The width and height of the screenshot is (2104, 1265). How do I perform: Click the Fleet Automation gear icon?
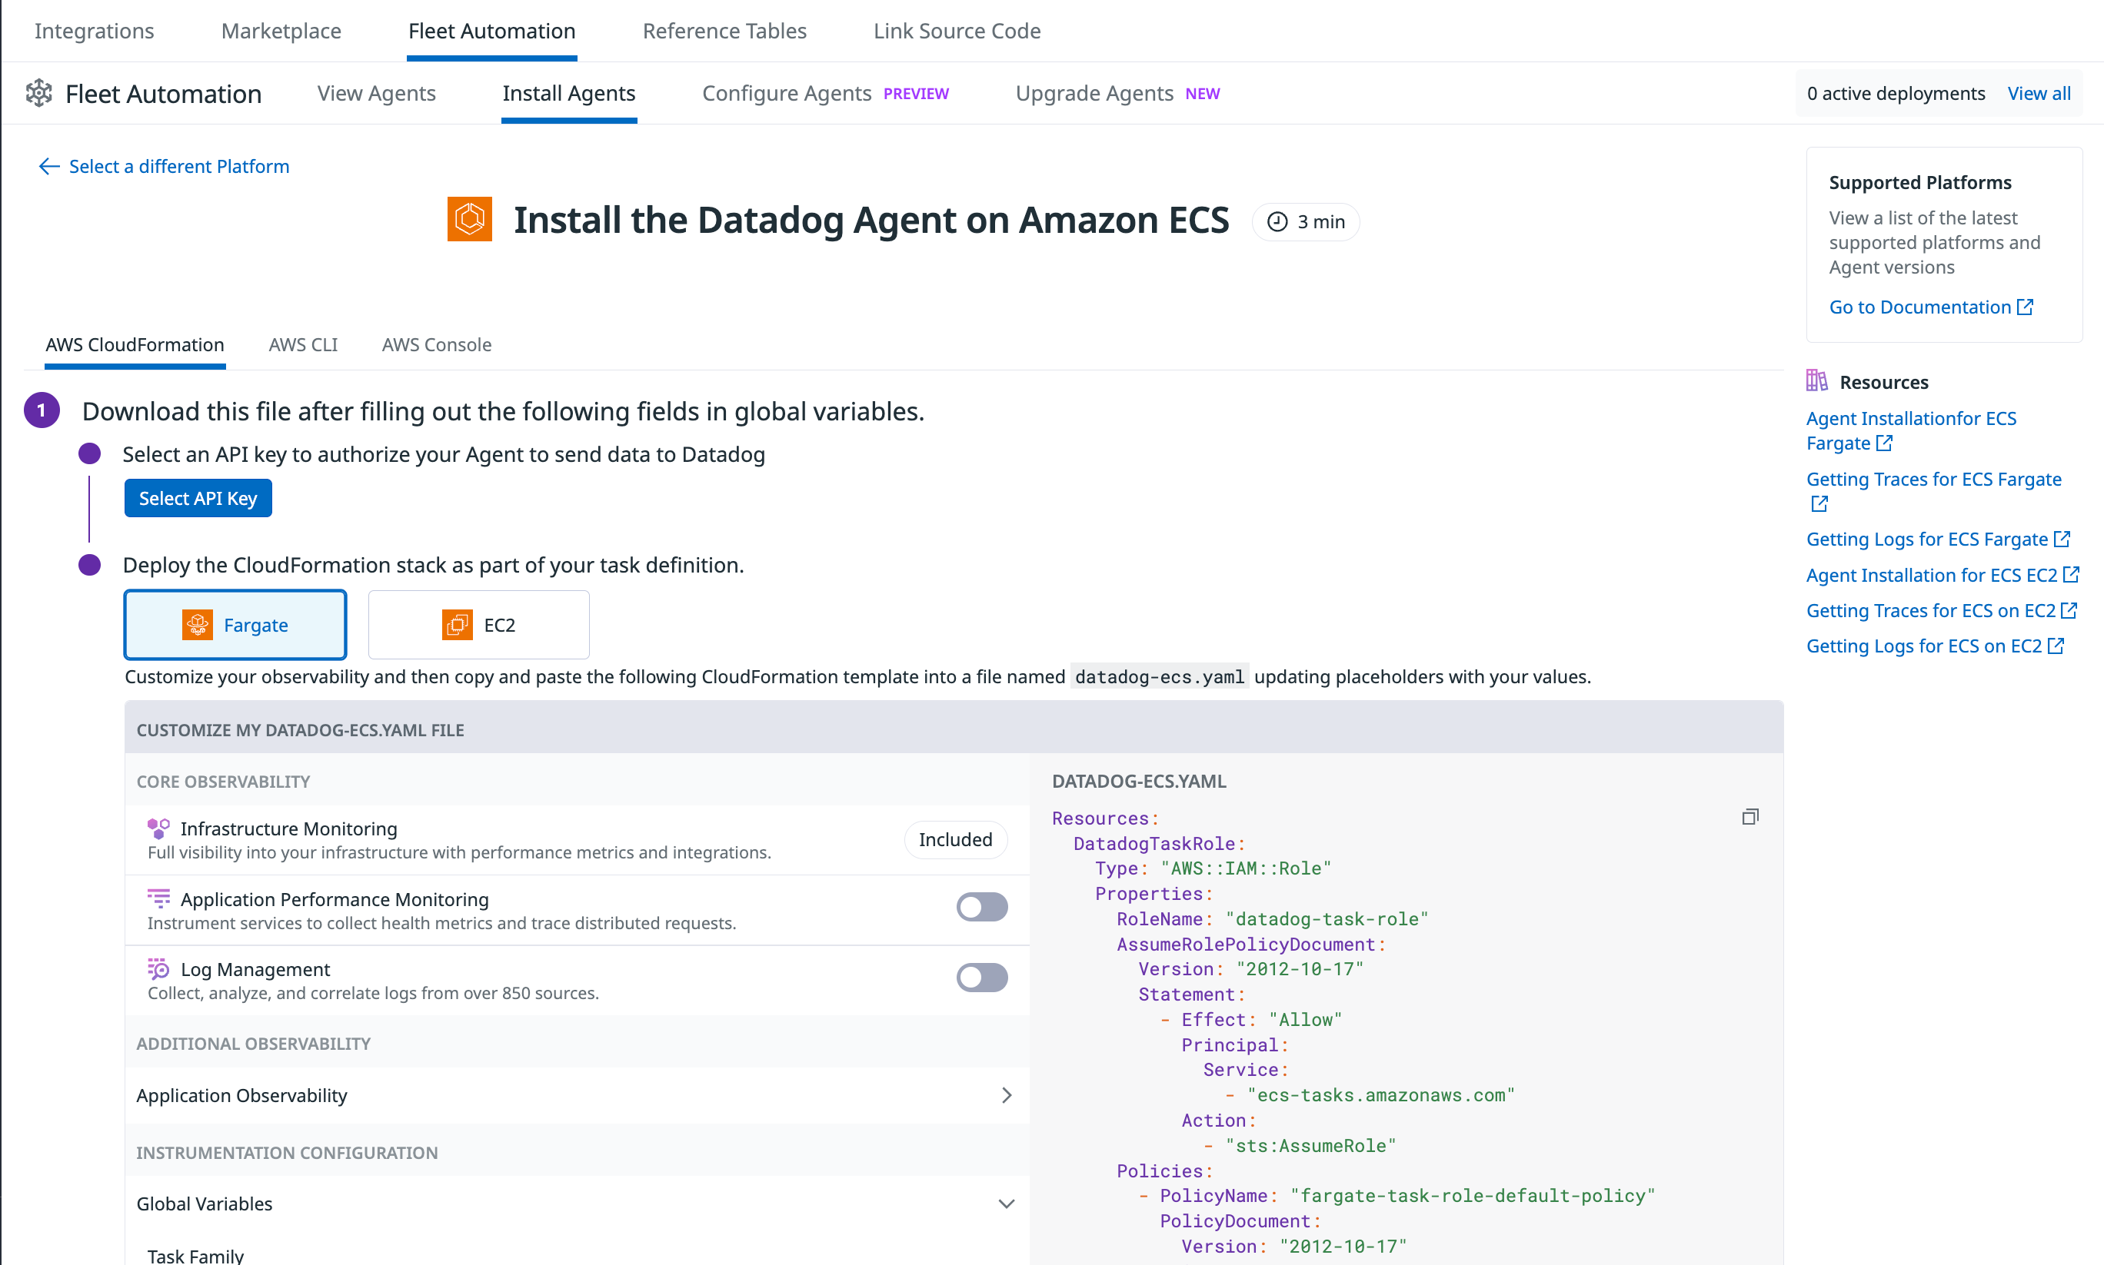click(39, 93)
